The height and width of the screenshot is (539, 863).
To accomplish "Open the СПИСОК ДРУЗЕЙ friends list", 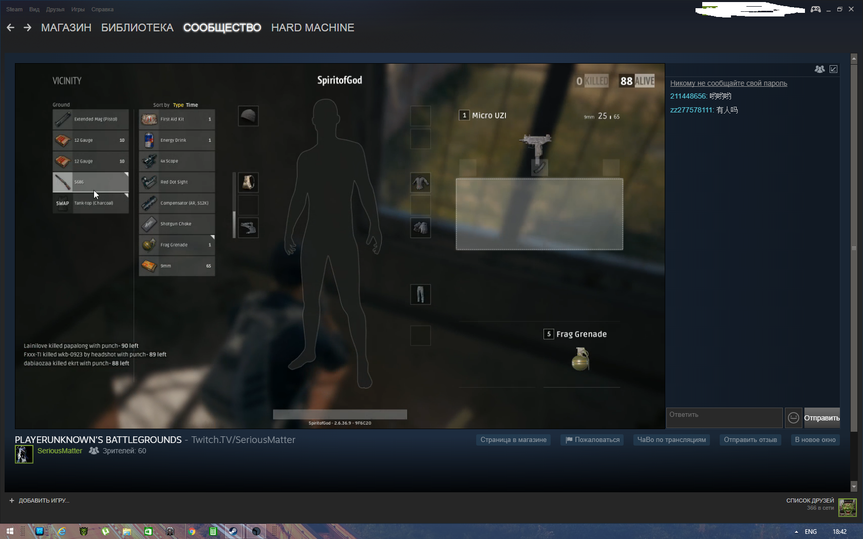I will pyautogui.click(x=810, y=500).
